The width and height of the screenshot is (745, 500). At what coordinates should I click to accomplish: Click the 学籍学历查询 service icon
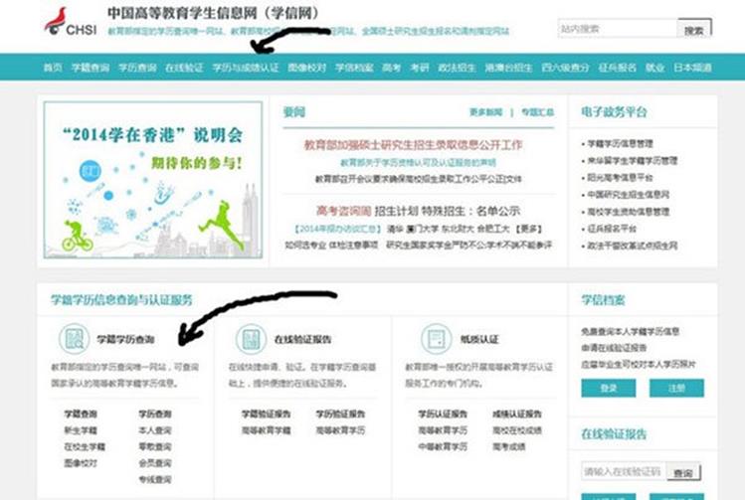pyautogui.click(x=75, y=339)
